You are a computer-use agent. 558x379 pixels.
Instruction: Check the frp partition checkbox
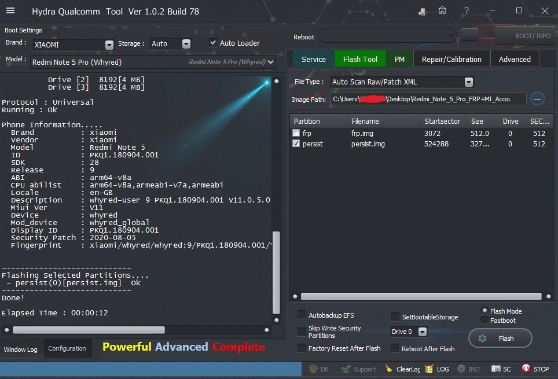pos(296,133)
